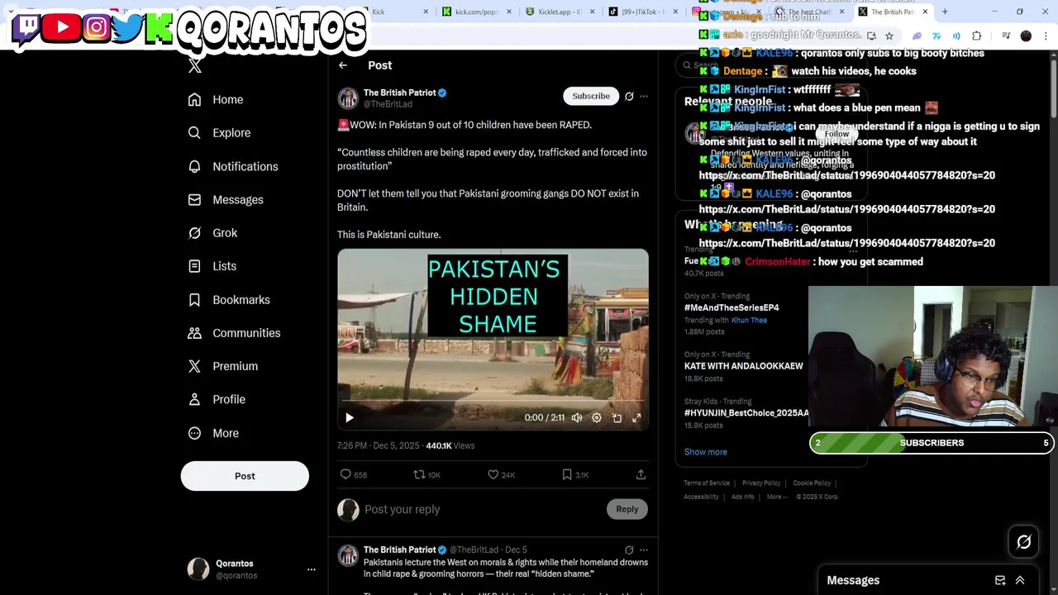Image resolution: width=1058 pixels, height=595 pixels.
Task: Switch to the kick.com/pop browser tab
Action: point(477,12)
